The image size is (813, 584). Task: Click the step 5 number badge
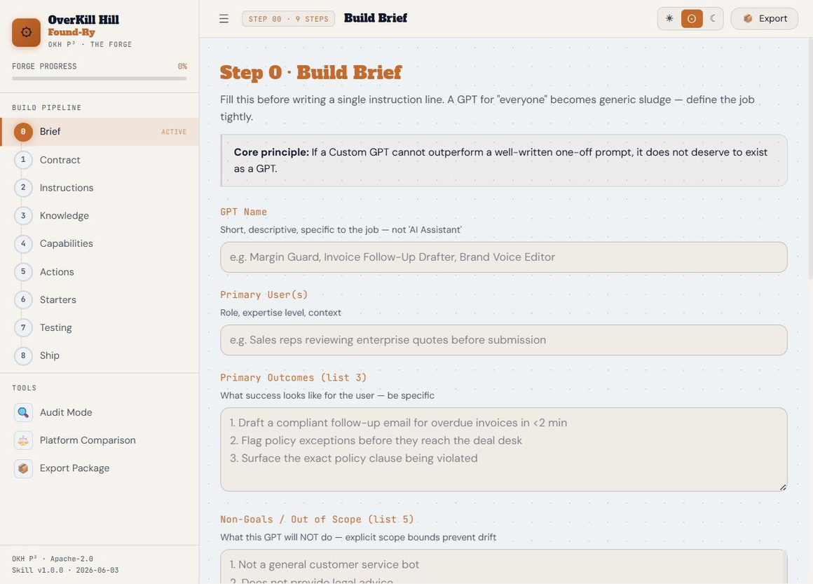click(23, 272)
